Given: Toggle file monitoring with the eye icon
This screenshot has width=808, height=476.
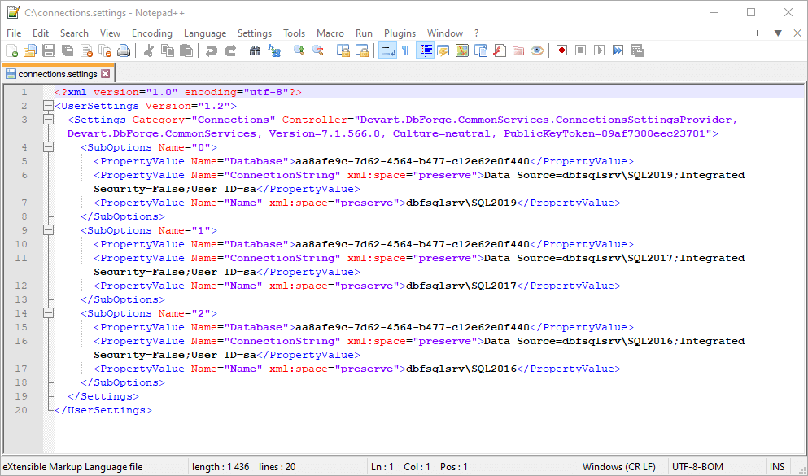Looking at the screenshot, I should tap(537, 50).
